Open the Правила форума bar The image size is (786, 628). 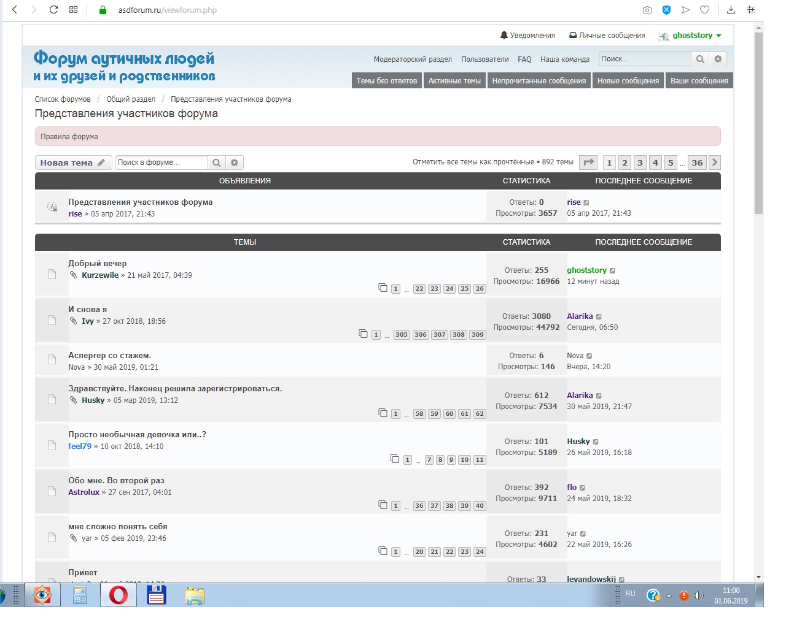point(377,137)
